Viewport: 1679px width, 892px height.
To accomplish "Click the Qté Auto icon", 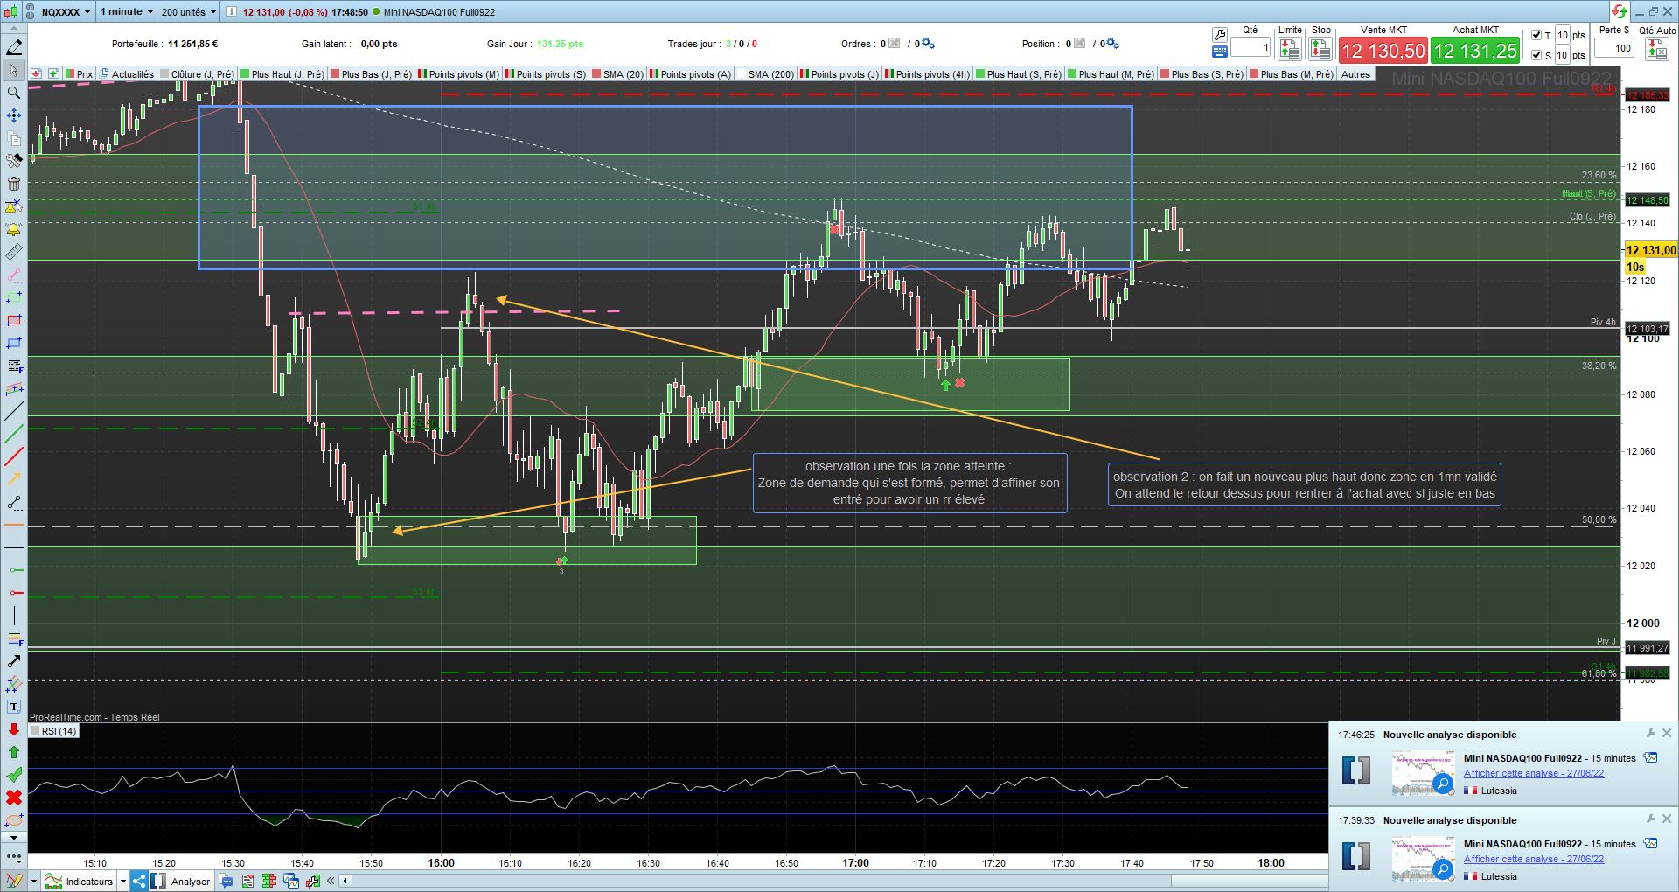I will (1656, 49).
